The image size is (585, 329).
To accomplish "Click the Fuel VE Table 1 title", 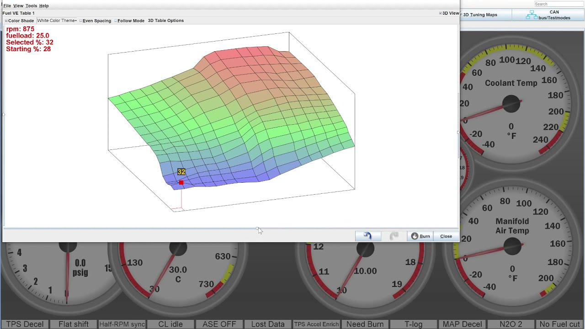I will [x=18, y=13].
